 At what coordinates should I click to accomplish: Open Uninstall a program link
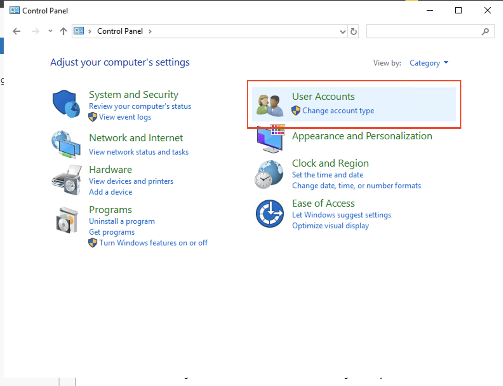tap(122, 221)
